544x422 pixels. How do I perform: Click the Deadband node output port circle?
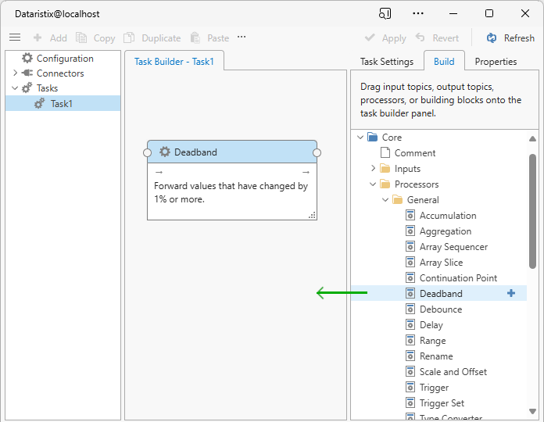(317, 152)
